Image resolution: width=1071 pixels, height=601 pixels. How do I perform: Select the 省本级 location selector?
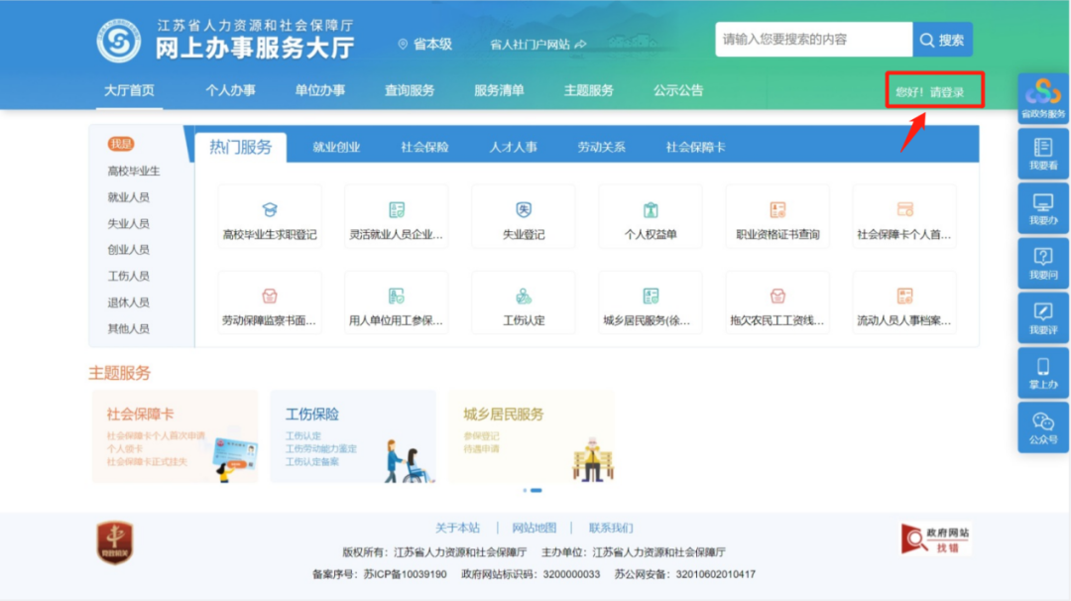point(425,44)
